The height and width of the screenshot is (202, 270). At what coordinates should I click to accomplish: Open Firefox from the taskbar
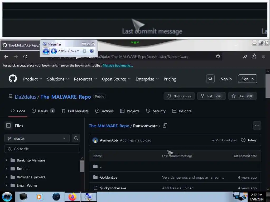click(72, 197)
